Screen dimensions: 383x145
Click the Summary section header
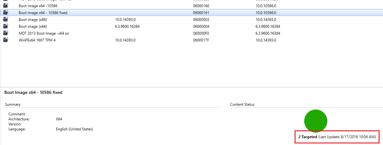pos(13,104)
